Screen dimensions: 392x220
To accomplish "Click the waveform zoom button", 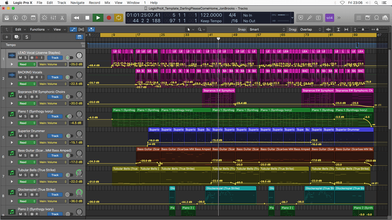I will click(328, 29).
